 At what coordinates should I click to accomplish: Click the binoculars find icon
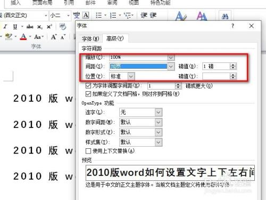[x=225, y=17]
